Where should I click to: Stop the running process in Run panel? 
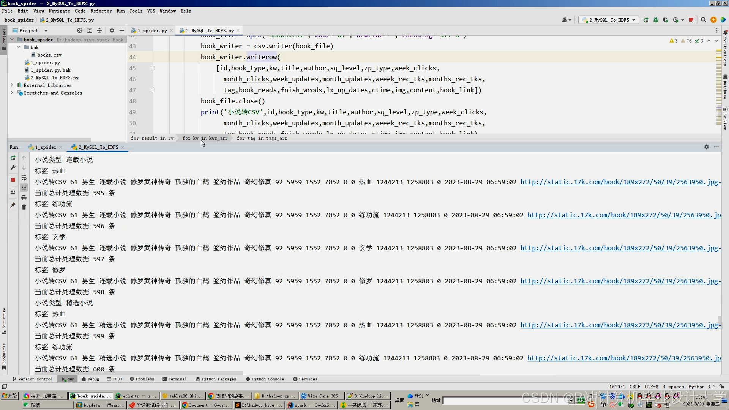[13, 180]
